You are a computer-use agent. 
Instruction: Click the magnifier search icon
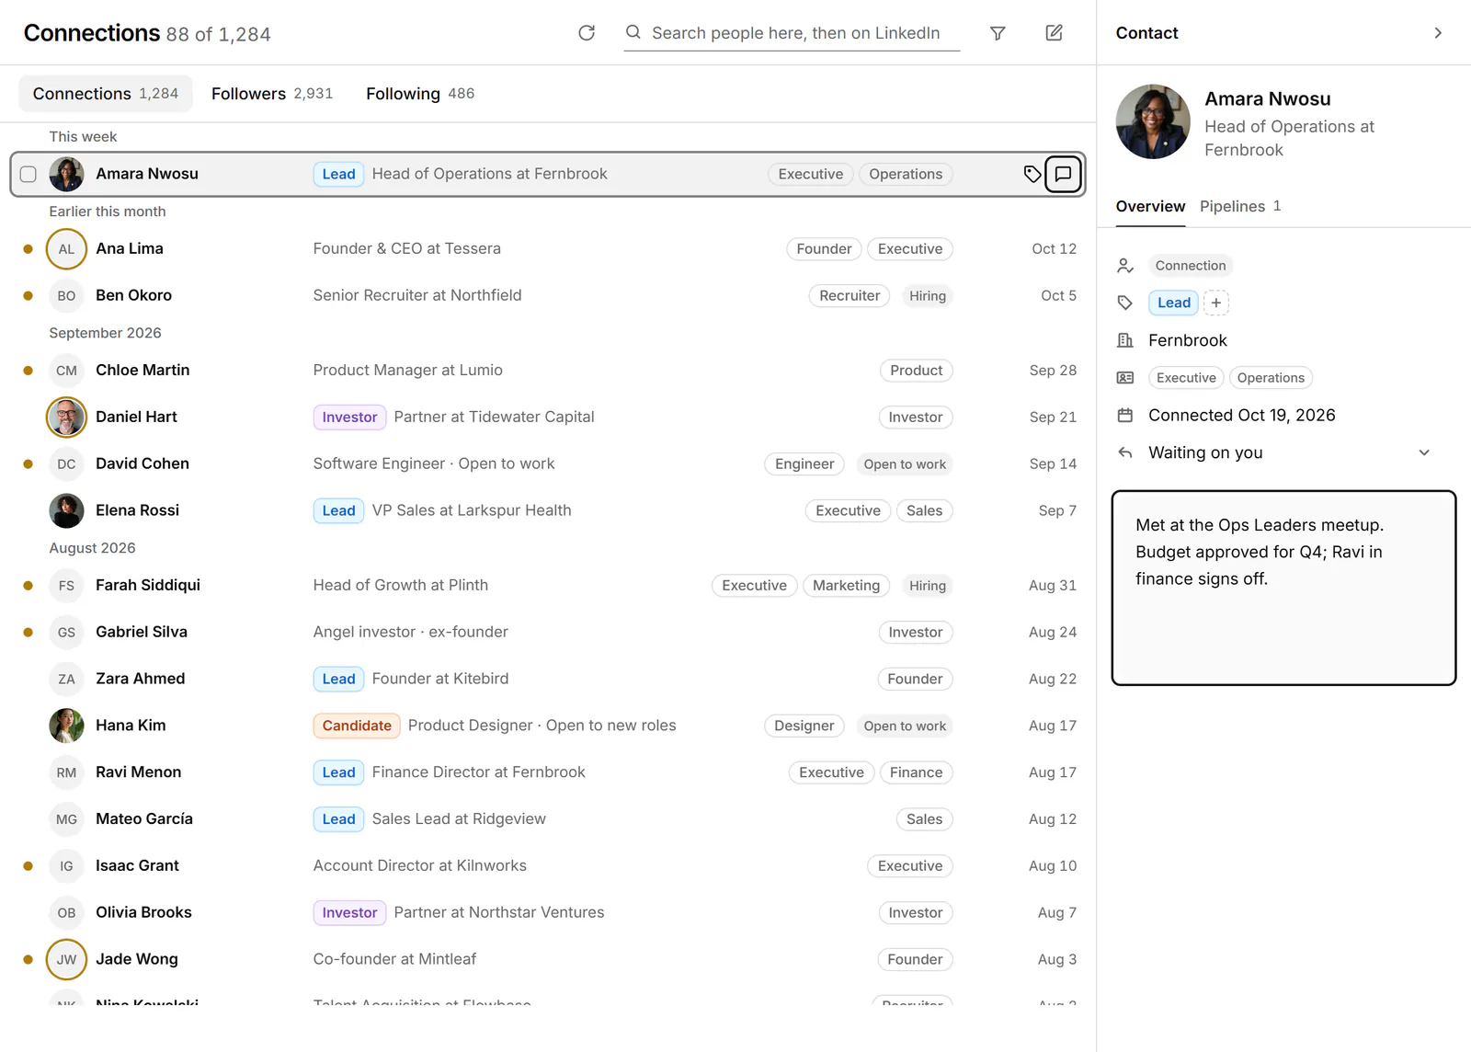coord(633,32)
